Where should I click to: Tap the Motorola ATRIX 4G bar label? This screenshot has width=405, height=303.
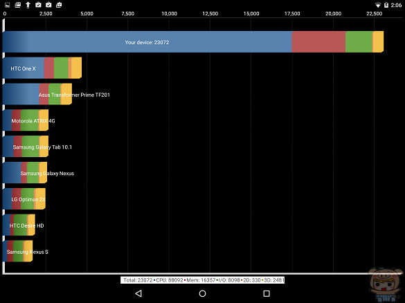click(33, 121)
